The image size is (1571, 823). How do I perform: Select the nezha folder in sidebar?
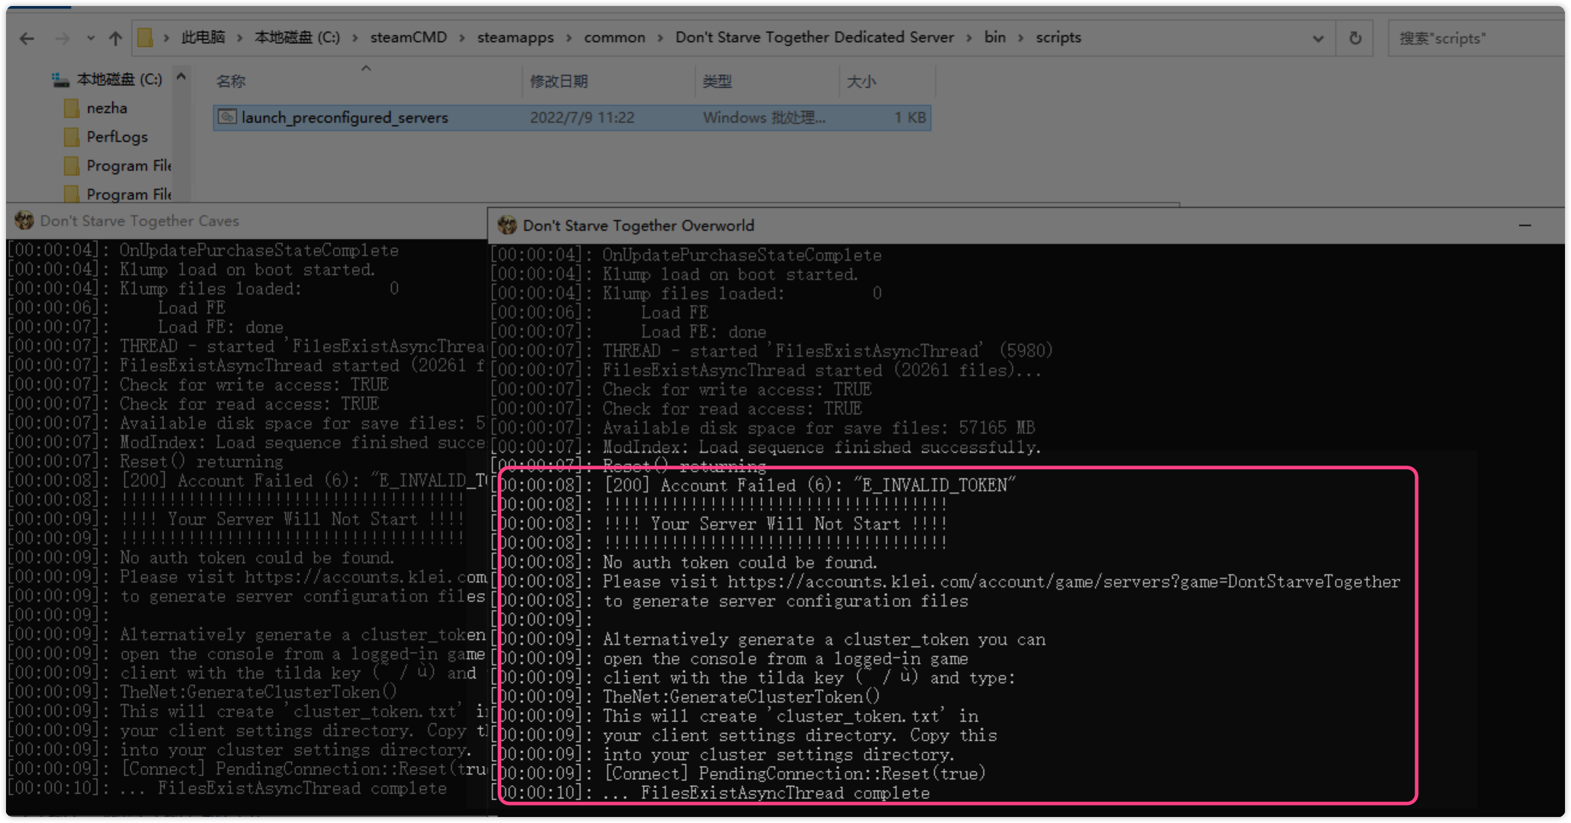pyautogui.click(x=107, y=109)
